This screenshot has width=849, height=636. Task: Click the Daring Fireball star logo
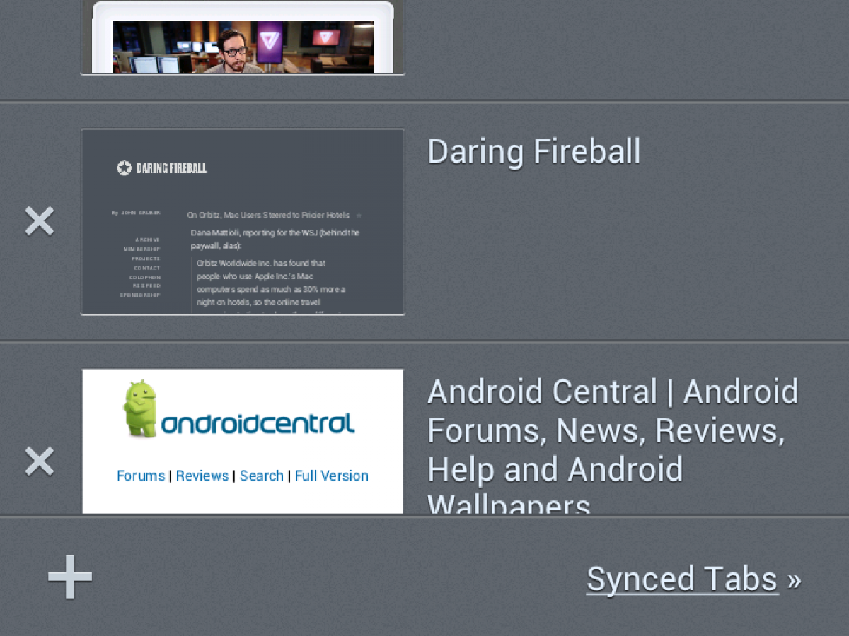pos(124,167)
